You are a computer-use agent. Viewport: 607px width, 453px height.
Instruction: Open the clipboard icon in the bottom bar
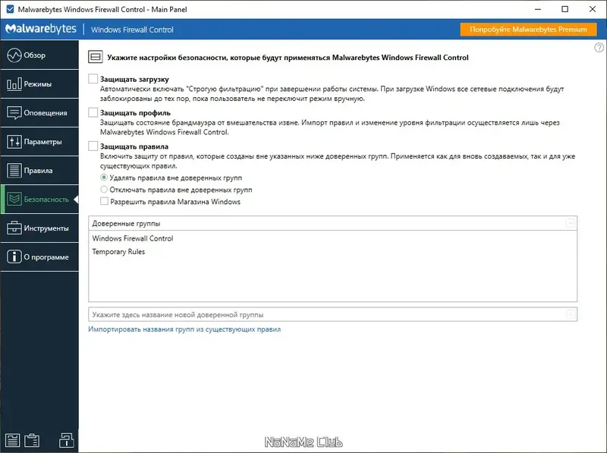click(x=30, y=439)
